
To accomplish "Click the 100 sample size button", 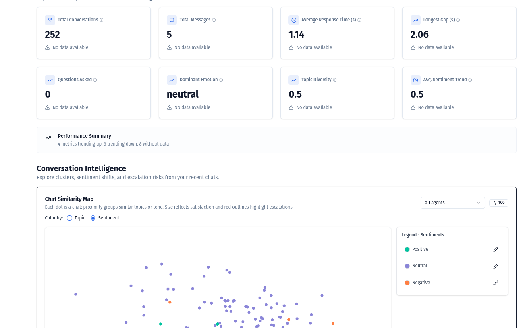I will point(498,203).
